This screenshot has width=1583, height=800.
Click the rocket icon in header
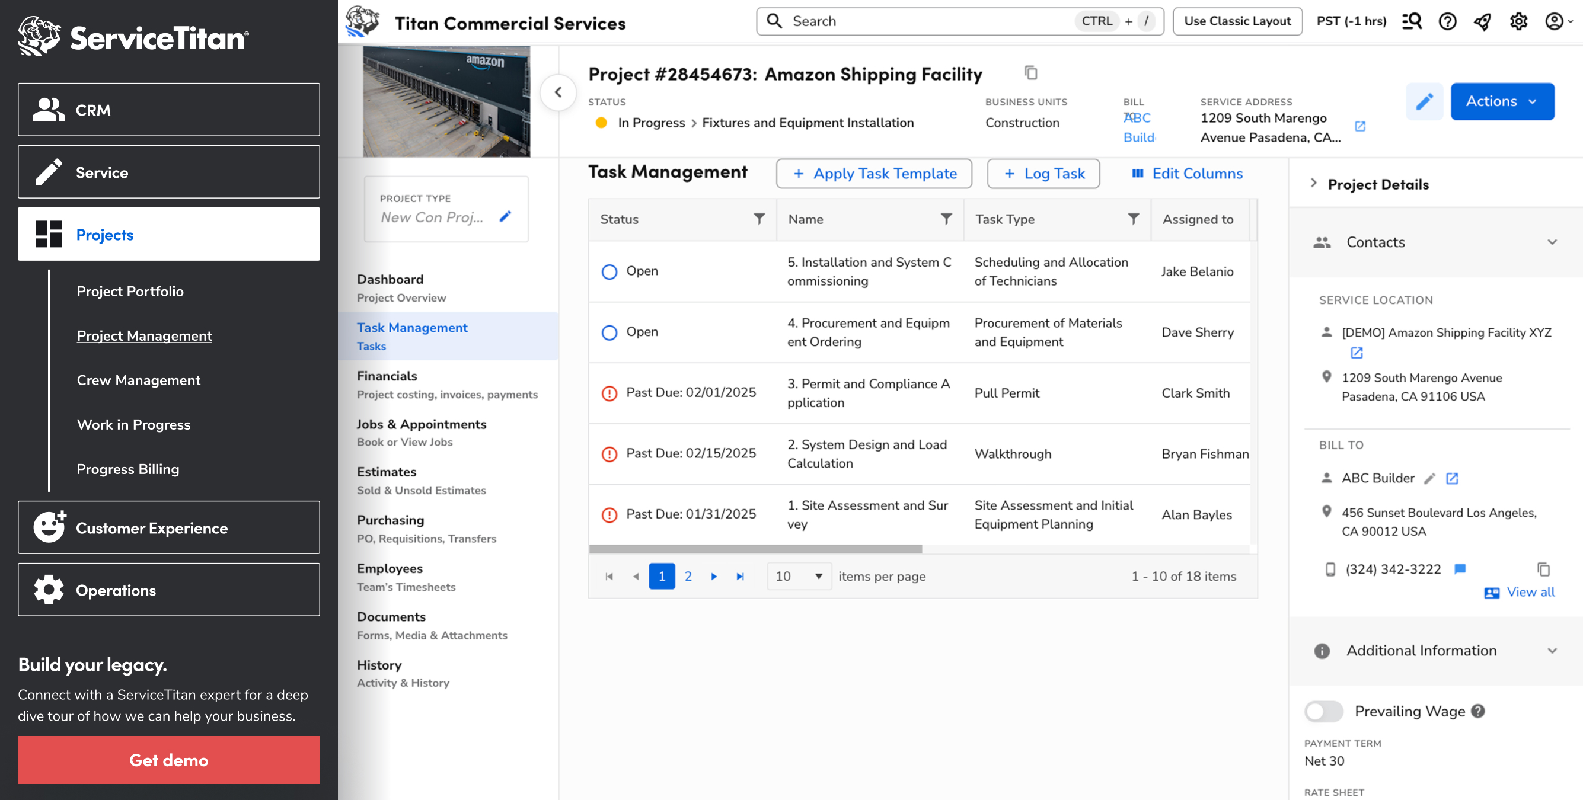click(1482, 21)
